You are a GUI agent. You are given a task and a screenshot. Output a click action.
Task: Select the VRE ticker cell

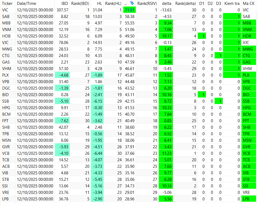[8, 192]
